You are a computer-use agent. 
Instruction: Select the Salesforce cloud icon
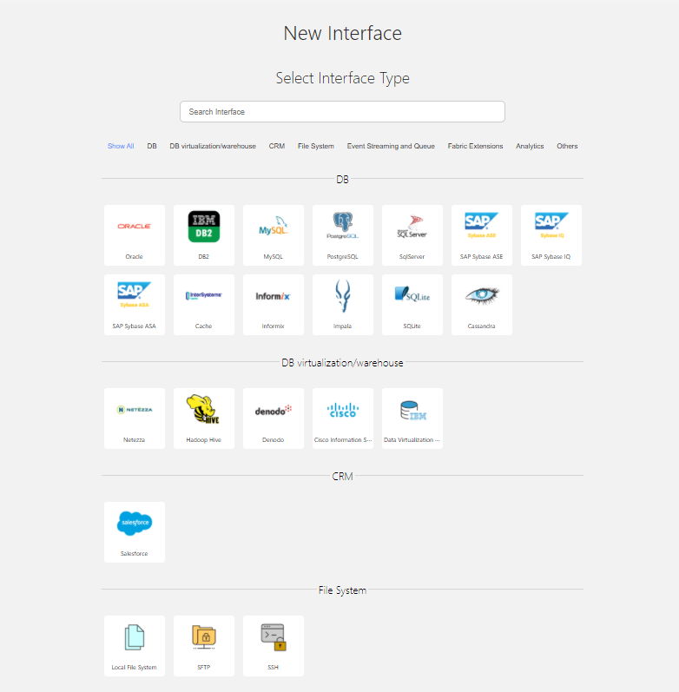(135, 524)
